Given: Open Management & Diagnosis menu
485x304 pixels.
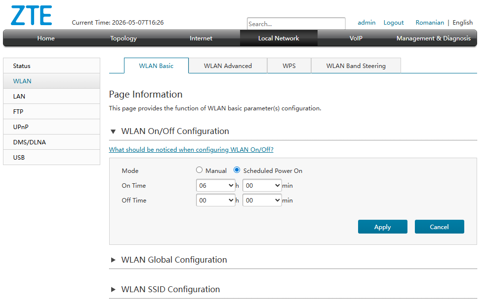Looking at the screenshot, I should point(434,38).
